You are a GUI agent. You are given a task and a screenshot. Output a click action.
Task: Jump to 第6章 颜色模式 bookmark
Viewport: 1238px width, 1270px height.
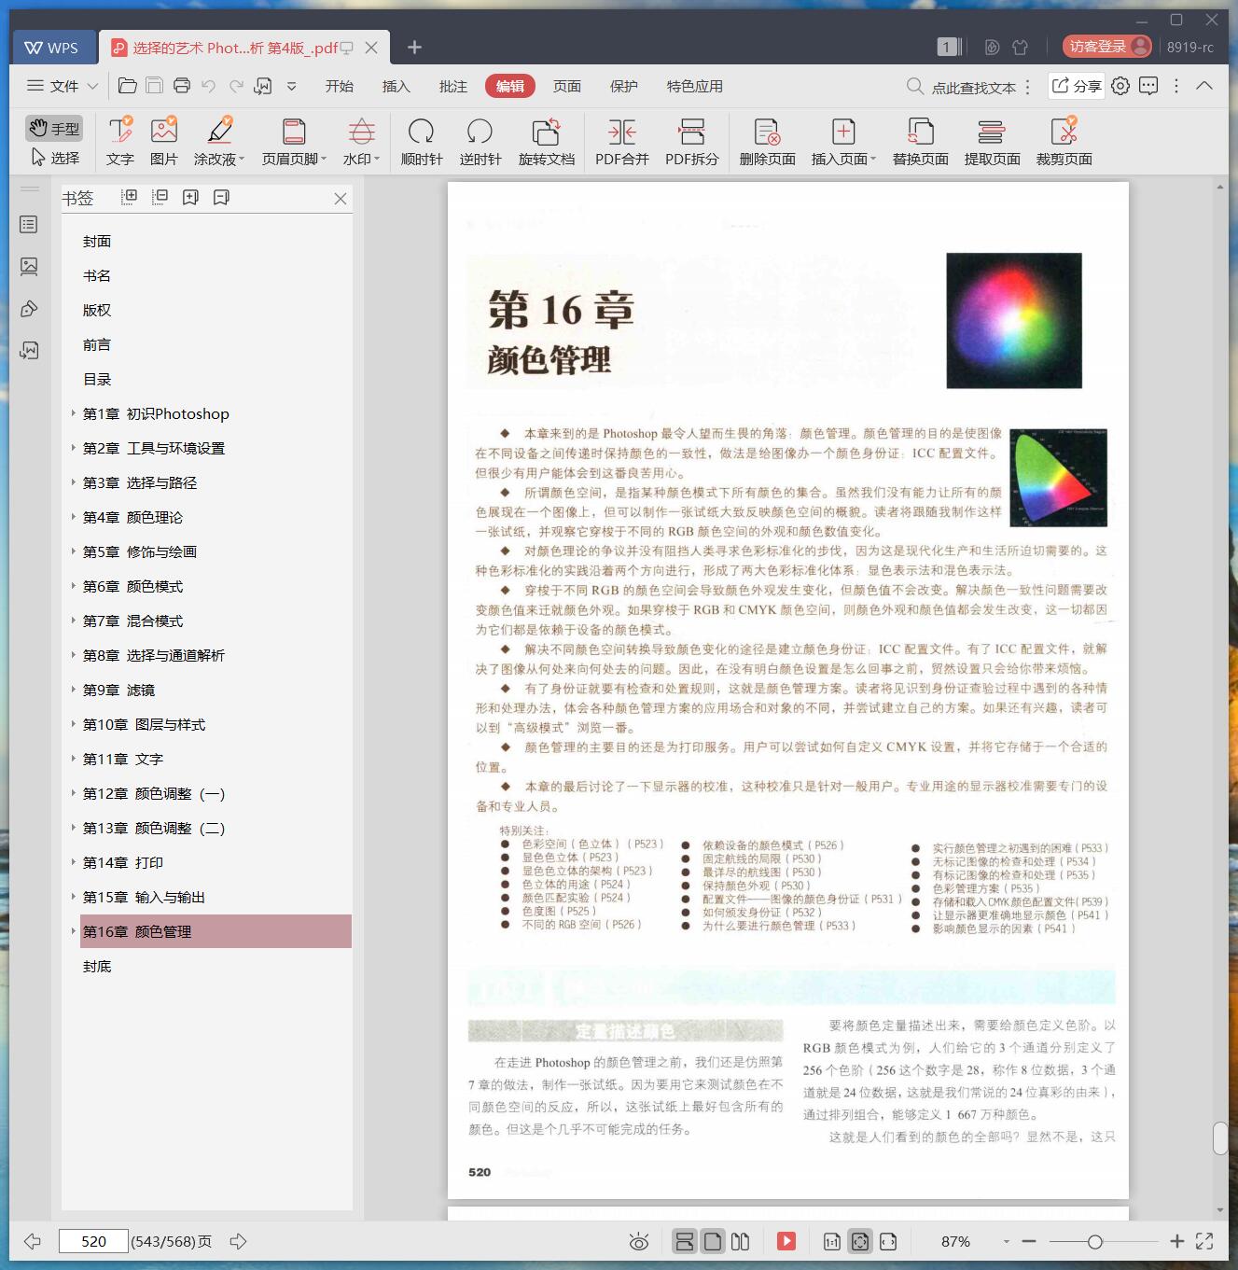(132, 587)
